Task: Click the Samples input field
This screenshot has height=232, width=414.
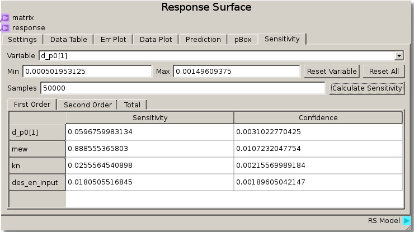Action: point(182,88)
